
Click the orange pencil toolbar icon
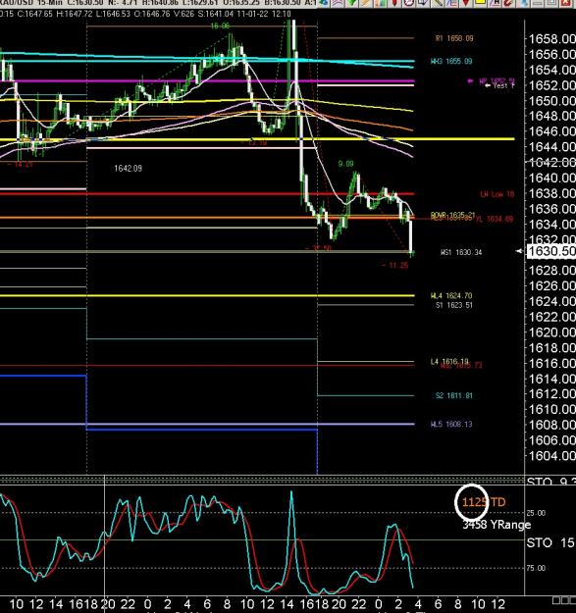click(365, 2)
